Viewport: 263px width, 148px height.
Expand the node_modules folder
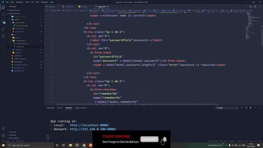point(20,16)
